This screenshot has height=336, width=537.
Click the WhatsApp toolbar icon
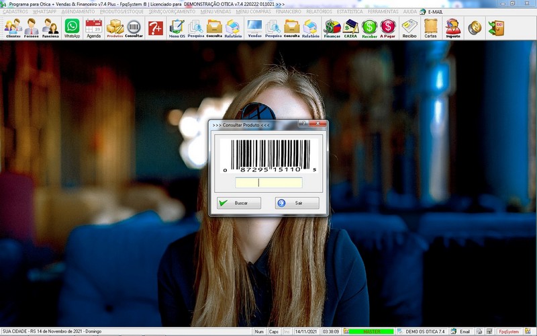[72, 28]
